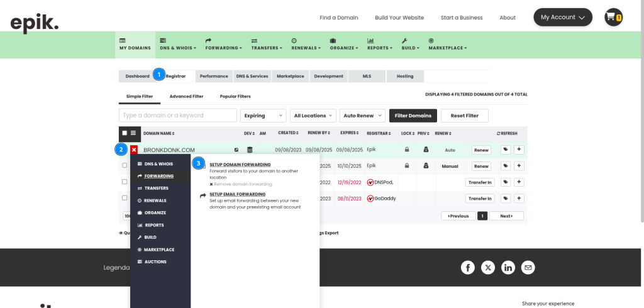This screenshot has width=644, height=308.
Task: Click plus icon in GoDaddy row
Action: [519, 199]
